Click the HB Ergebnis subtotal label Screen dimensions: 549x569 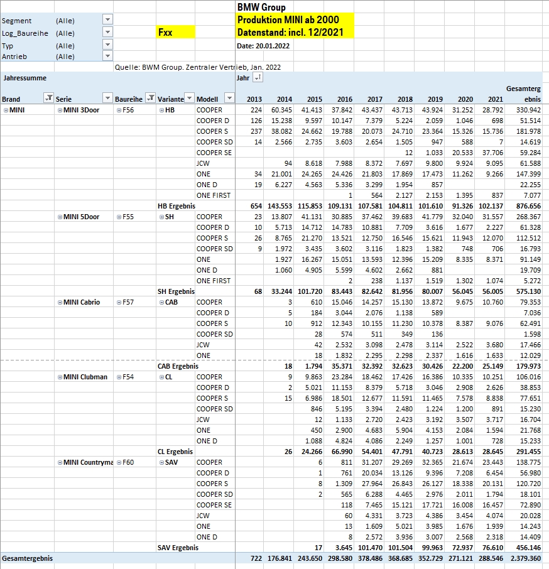tap(176, 206)
